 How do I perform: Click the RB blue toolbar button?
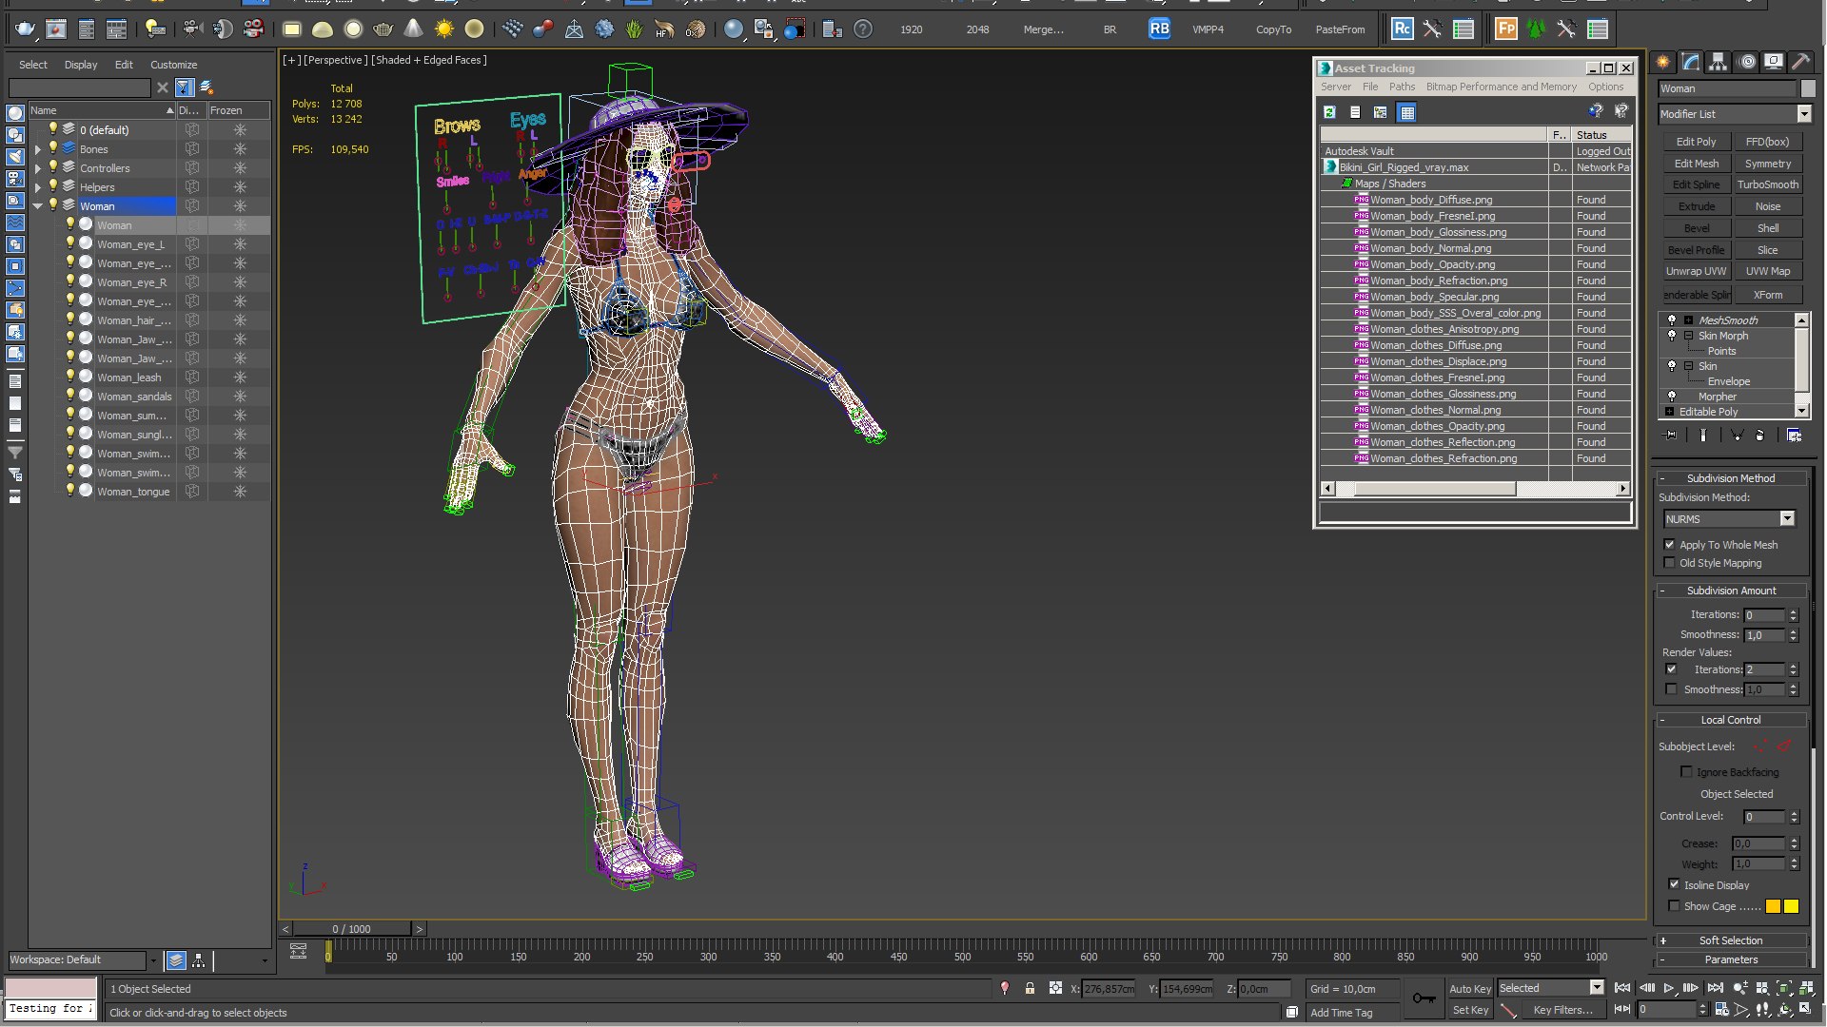(x=1158, y=29)
